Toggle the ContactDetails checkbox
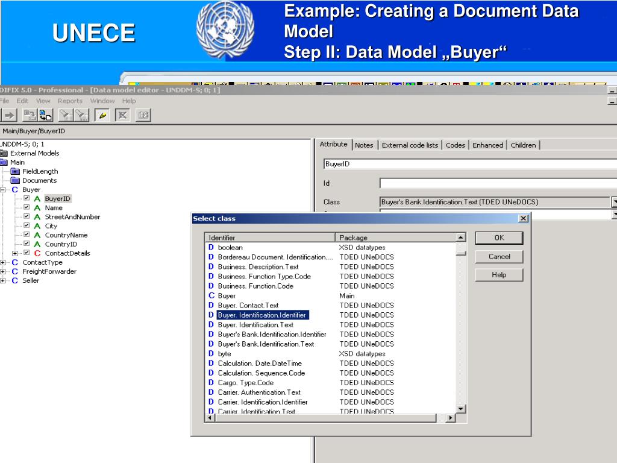Image resolution: width=617 pixels, height=463 pixels. click(x=27, y=253)
